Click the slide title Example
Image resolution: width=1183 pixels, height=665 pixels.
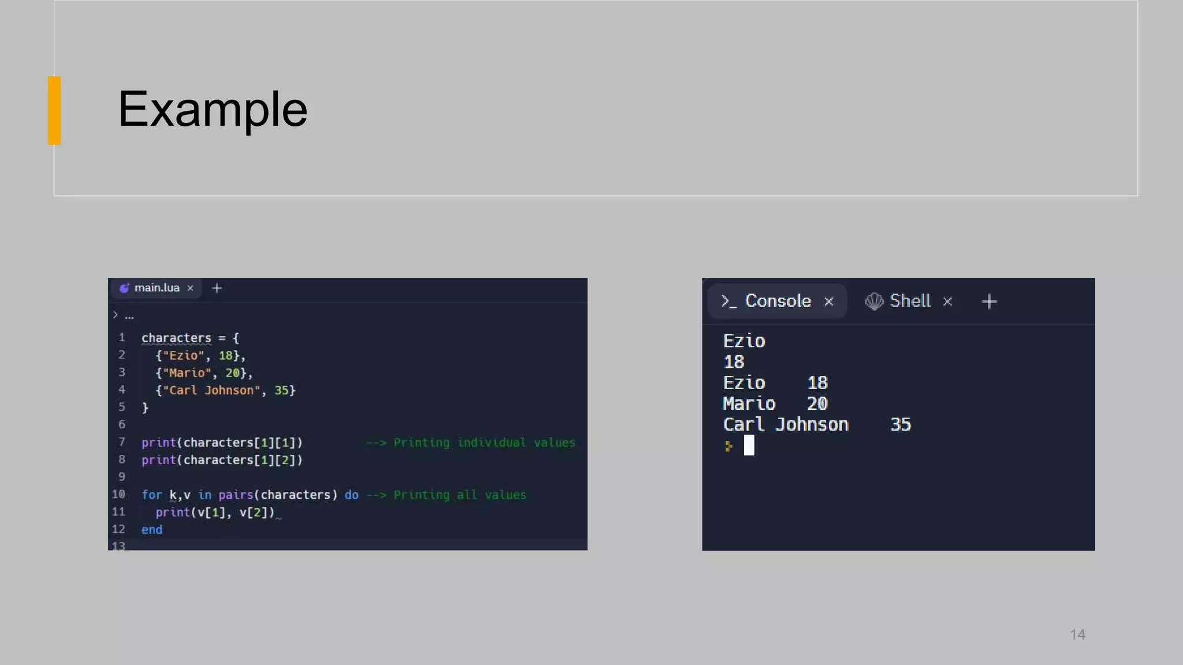pos(213,109)
